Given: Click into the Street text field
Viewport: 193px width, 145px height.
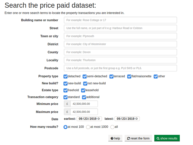Looking at the screenshot, I should point(120,28).
